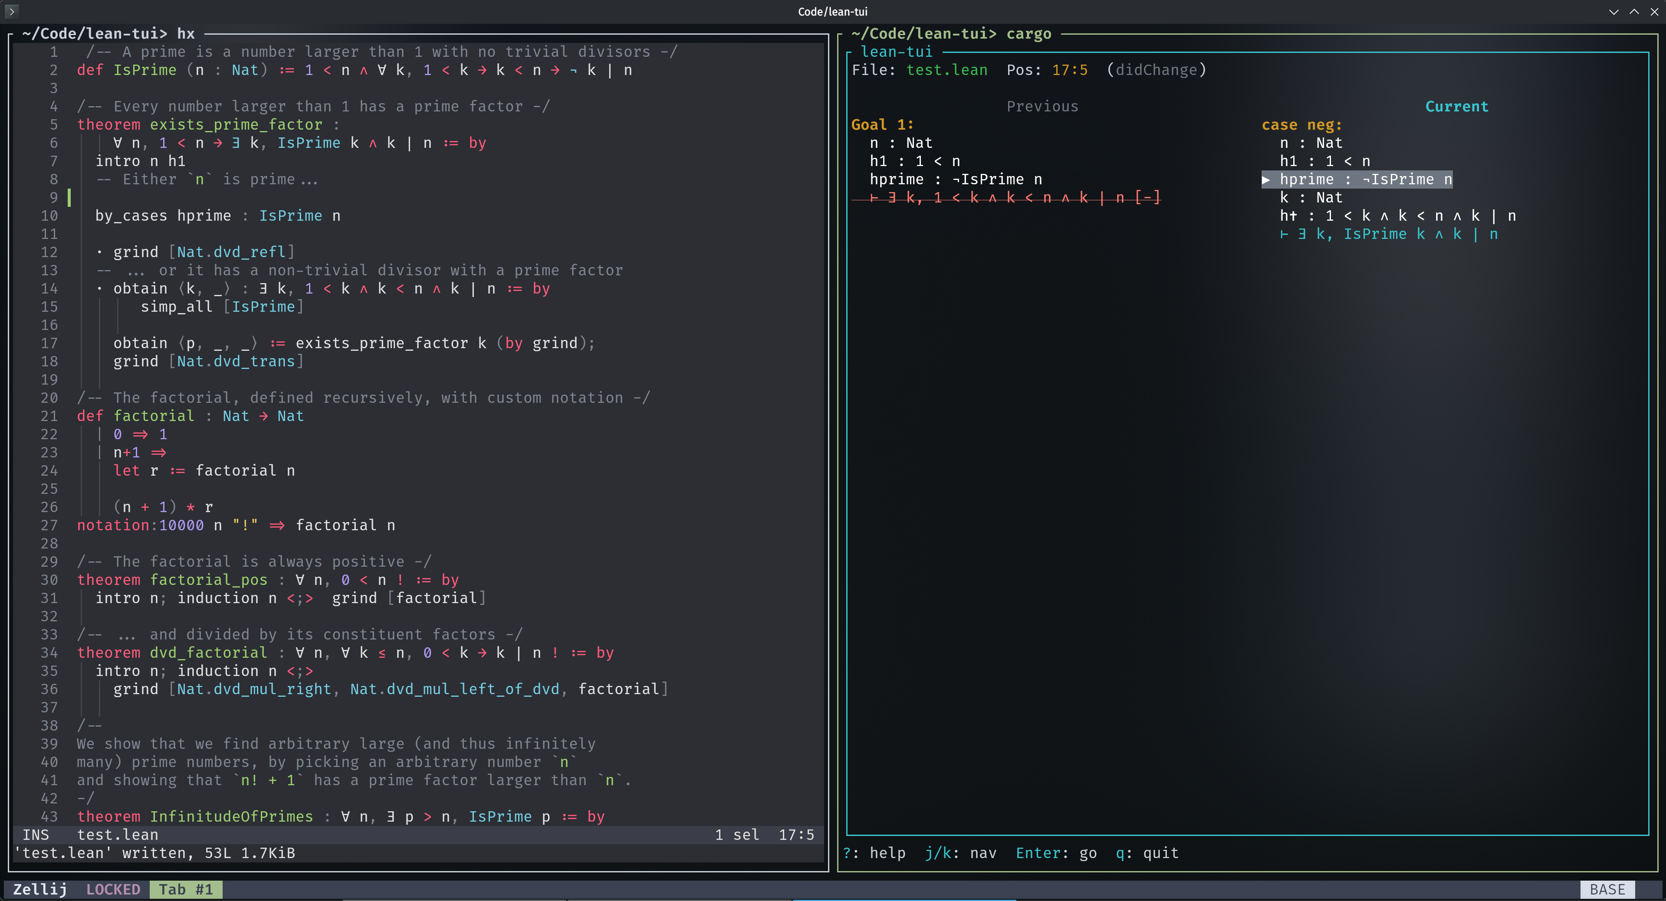Click the turnstile goal line in Current

point(1388,234)
